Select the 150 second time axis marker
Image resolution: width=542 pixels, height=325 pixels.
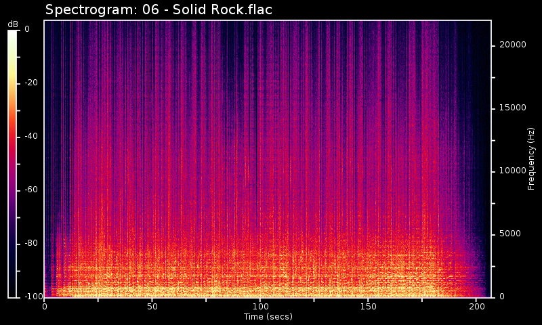(368, 307)
